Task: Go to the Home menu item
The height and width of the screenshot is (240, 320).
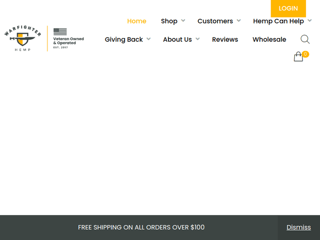Action: click(x=137, y=21)
